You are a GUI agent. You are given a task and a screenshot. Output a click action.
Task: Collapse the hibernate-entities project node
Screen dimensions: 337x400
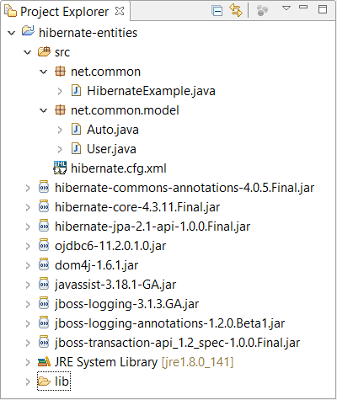12,33
